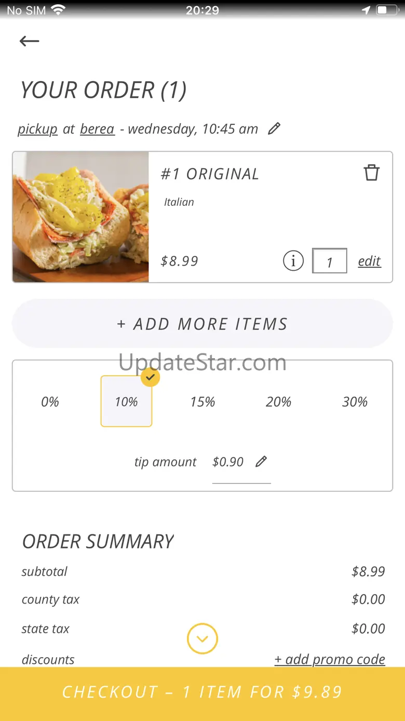The height and width of the screenshot is (721, 405).
Task: Delete the #1 Original item with trash icon
Action: click(x=371, y=173)
